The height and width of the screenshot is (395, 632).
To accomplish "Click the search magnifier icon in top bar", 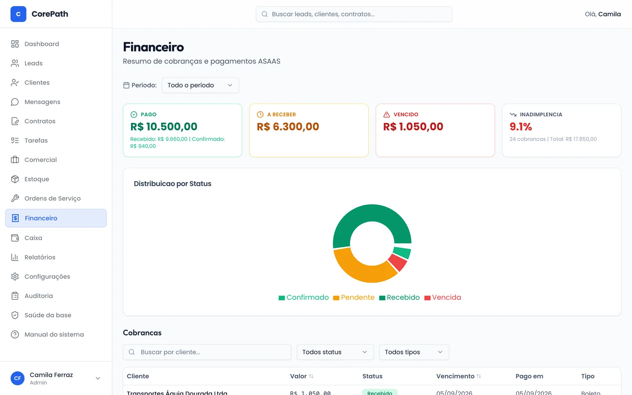I will pyautogui.click(x=265, y=14).
